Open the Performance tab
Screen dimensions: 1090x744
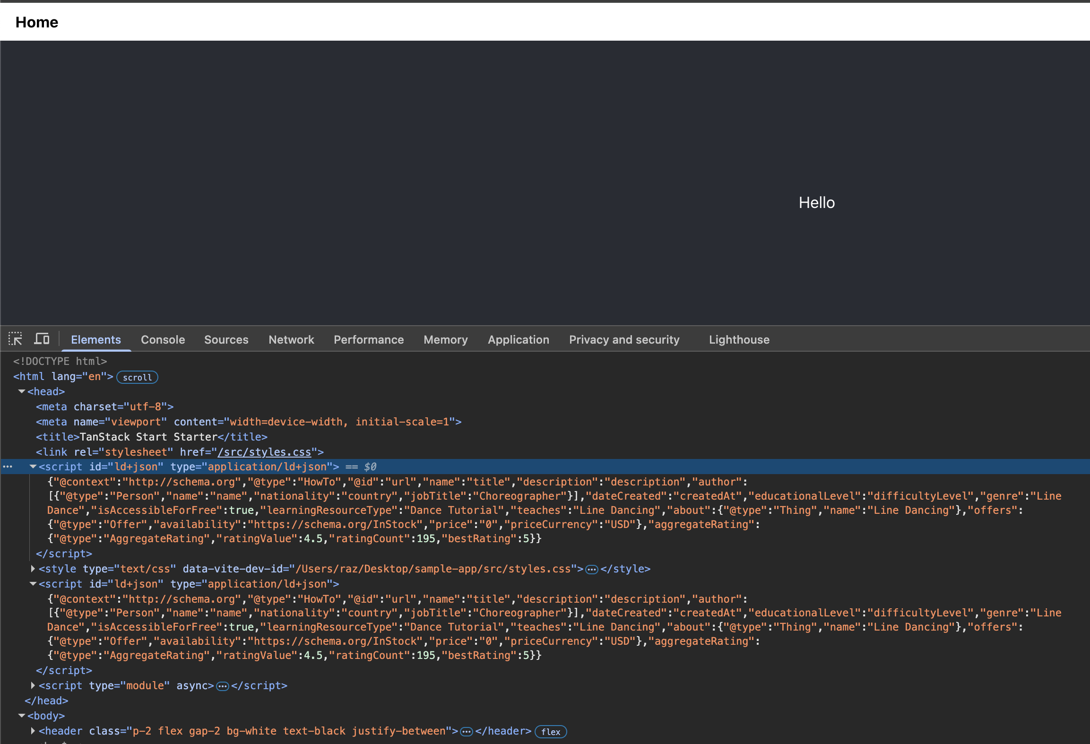pos(369,339)
